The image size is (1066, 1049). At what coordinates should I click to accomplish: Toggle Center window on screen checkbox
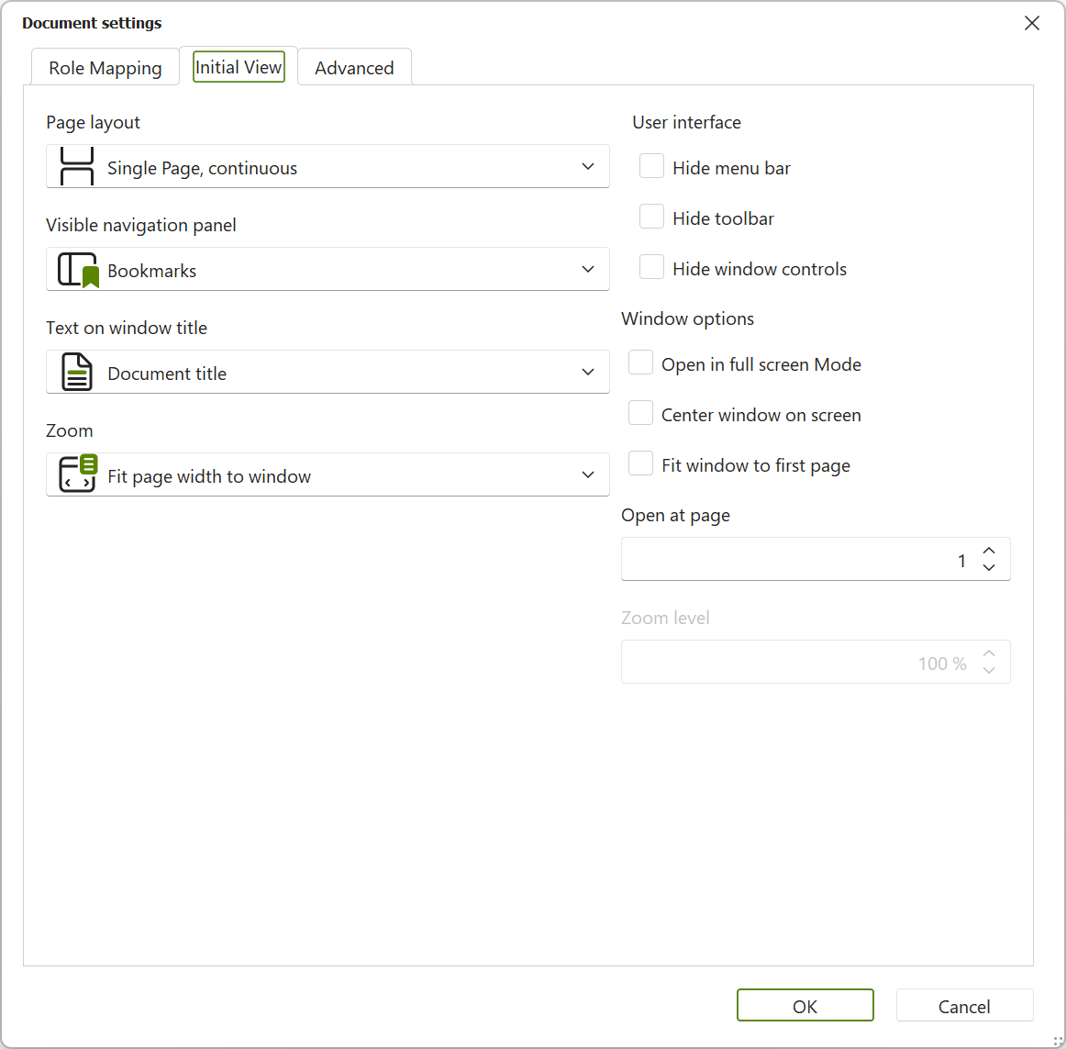pos(640,413)
